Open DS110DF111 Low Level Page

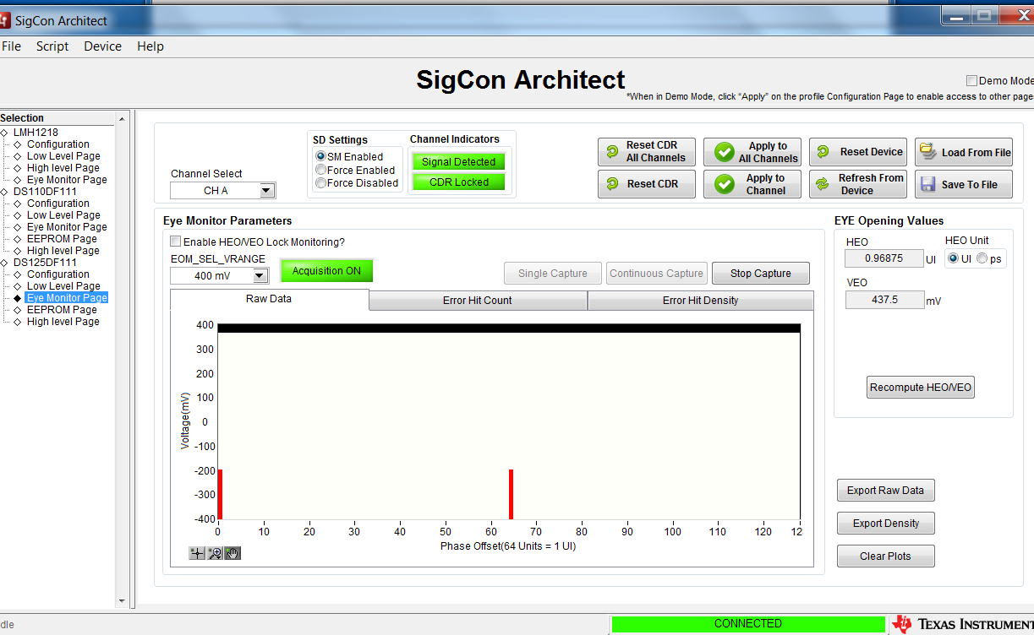[63, 215]
